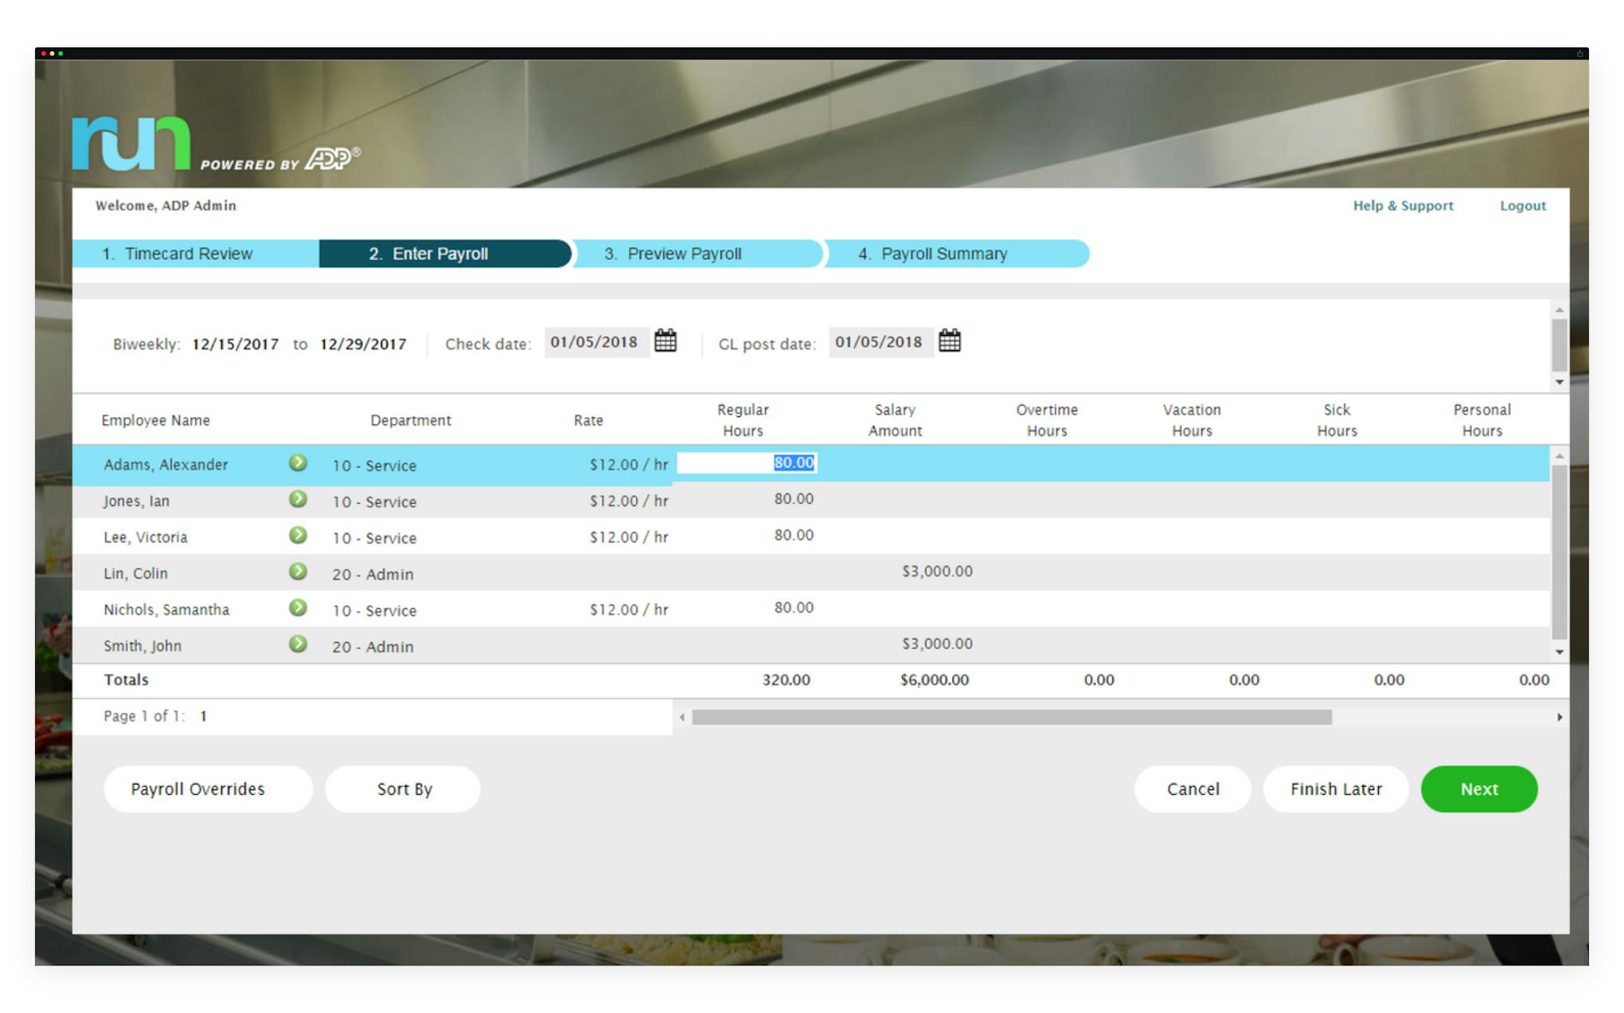Viewport: 1624px width, 1013px height.
Task: Click Rate column header
Action: 588,420
